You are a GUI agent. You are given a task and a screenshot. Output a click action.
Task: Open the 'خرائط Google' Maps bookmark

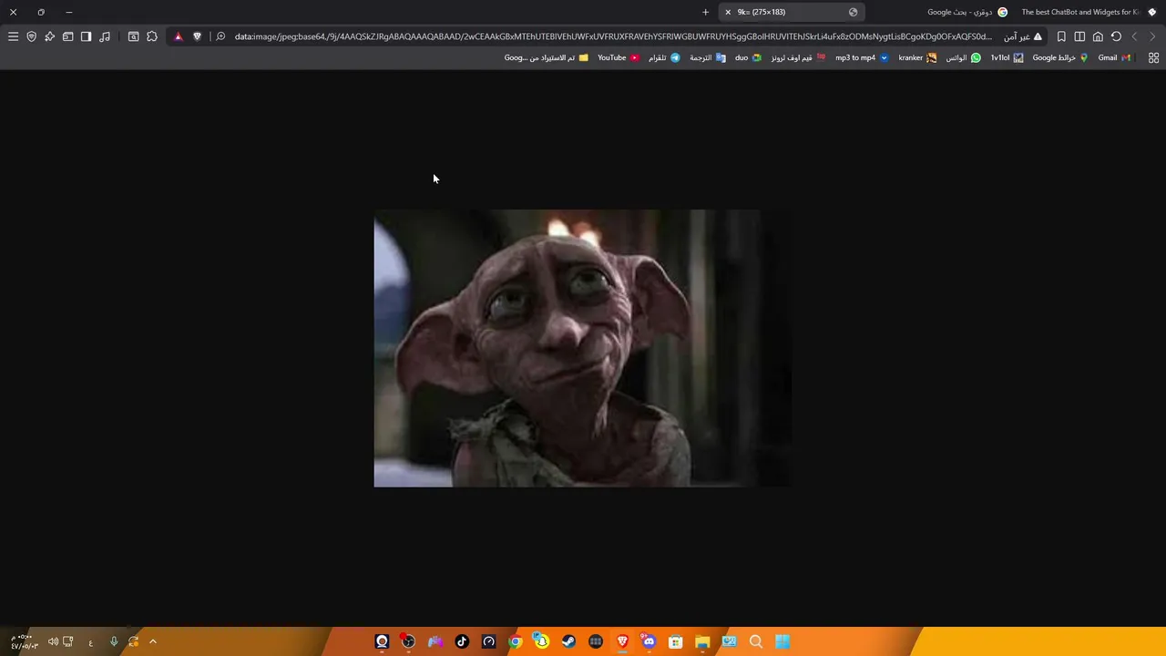click(x=1060, y=57)
